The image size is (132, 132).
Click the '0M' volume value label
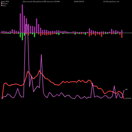pyautogui.click(x=126, y=89)
